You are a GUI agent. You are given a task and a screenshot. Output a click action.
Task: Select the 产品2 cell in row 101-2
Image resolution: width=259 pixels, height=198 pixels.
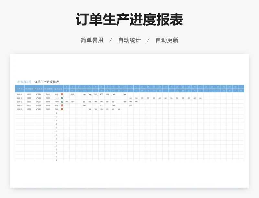tap(39, 98)
